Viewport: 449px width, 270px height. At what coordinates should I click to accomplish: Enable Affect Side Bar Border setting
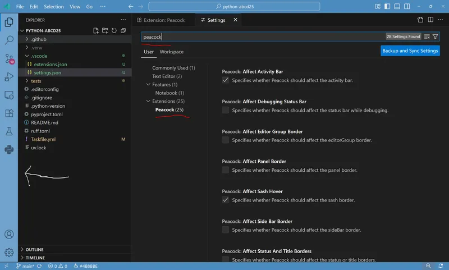point(226,230)
